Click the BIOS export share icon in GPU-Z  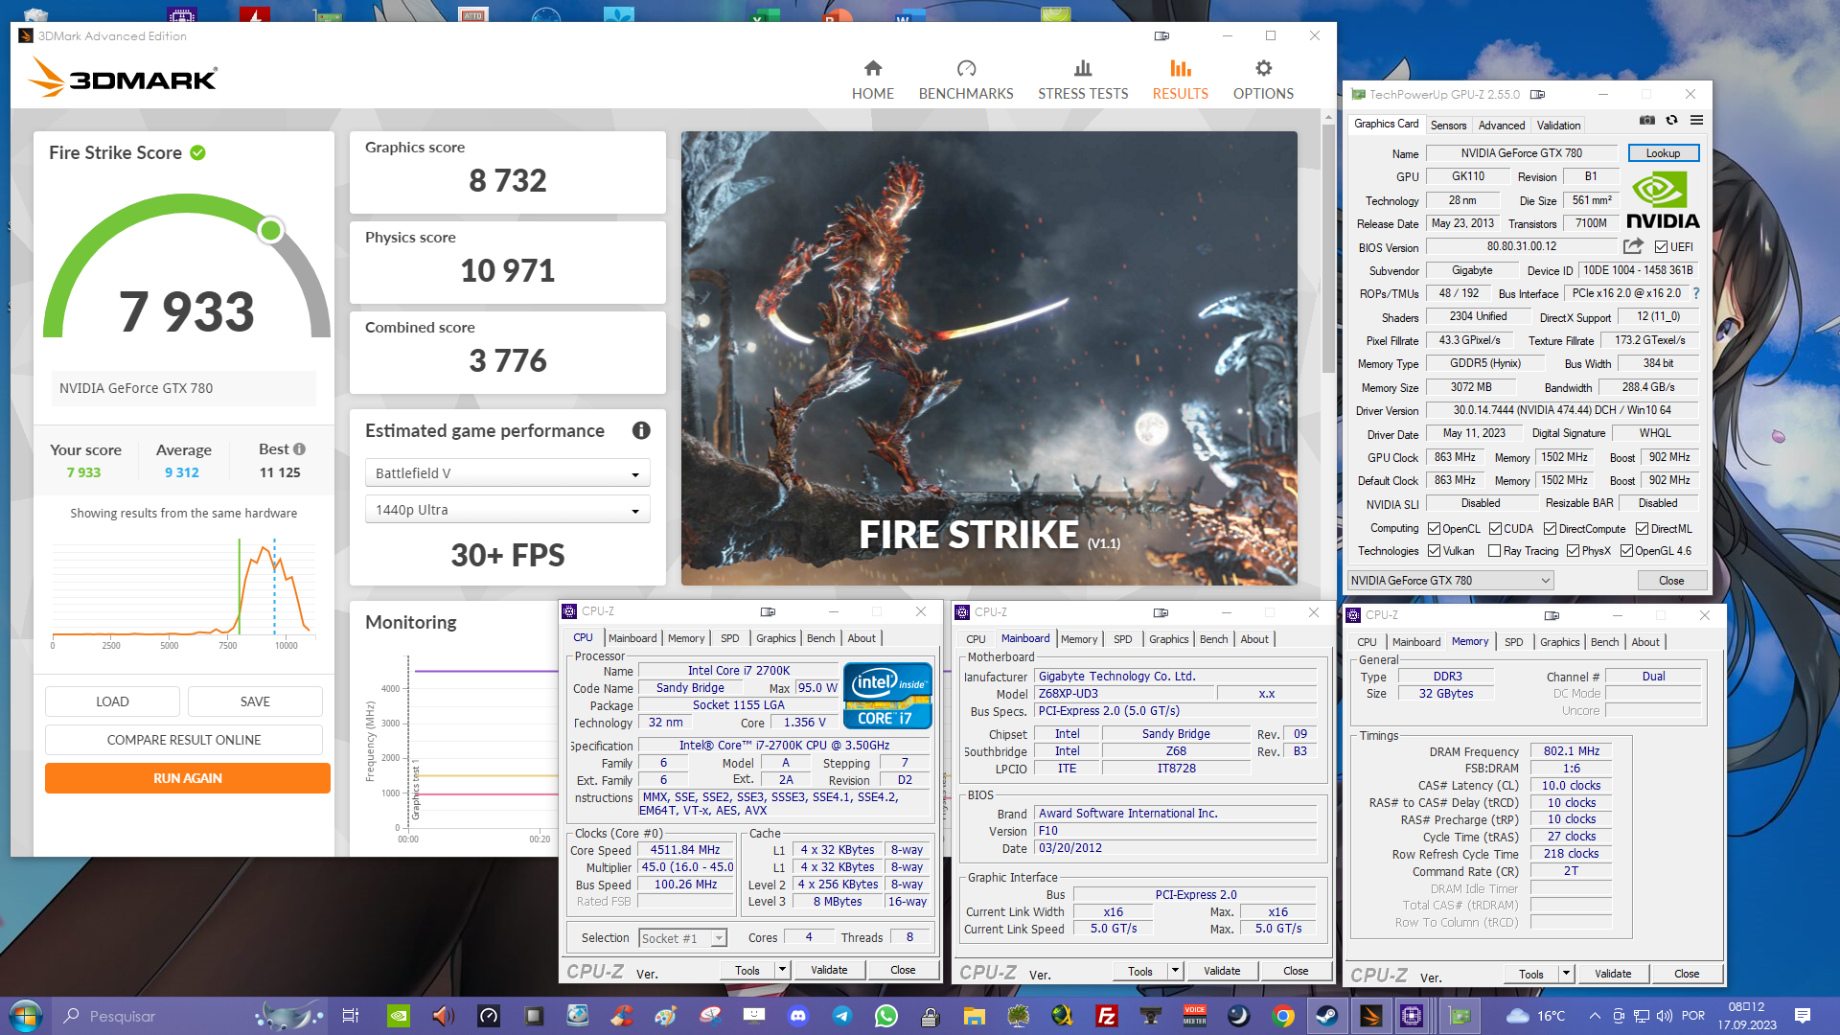(x=1633, y=246)
